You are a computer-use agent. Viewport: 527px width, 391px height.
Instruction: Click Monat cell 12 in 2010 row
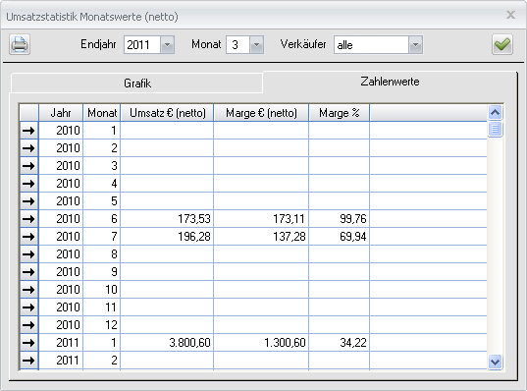pyautogui.click(x=102, y=325)
